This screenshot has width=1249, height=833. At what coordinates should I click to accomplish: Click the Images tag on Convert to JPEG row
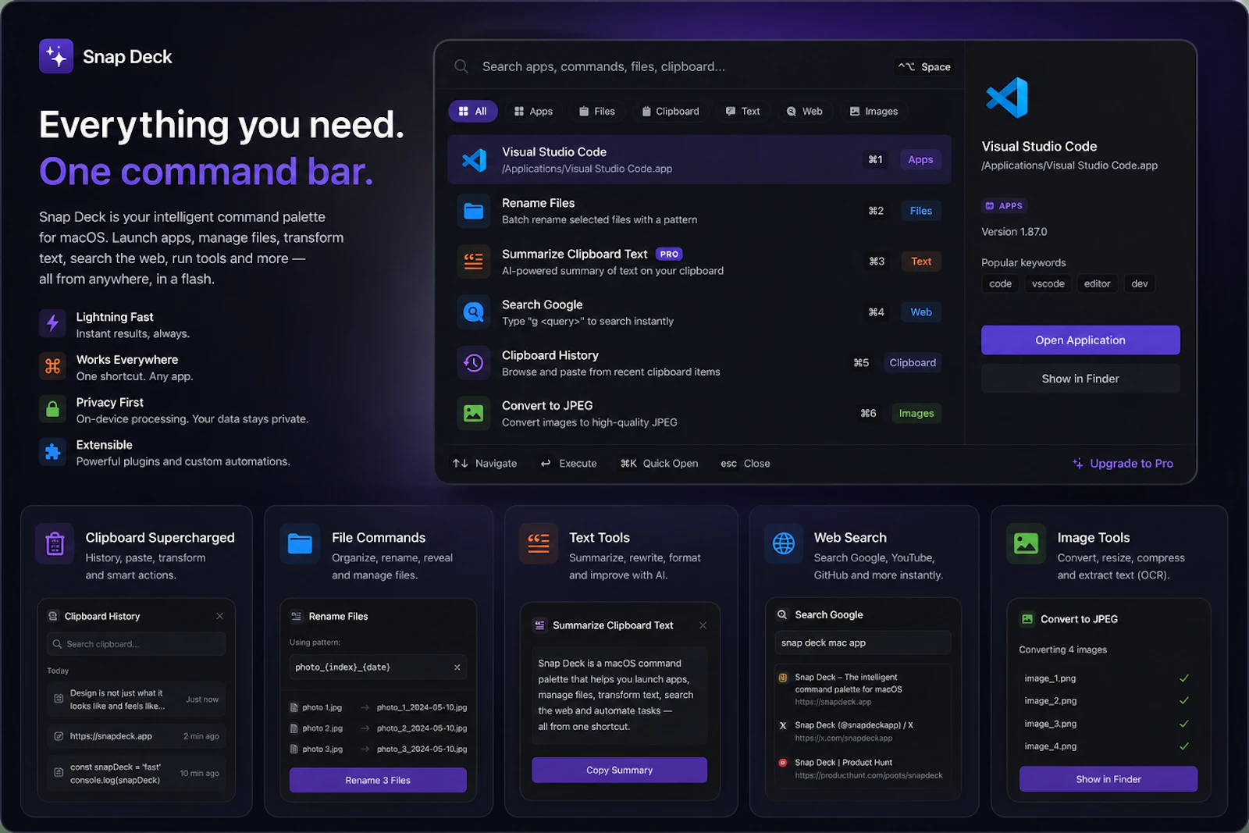(916, 413)
